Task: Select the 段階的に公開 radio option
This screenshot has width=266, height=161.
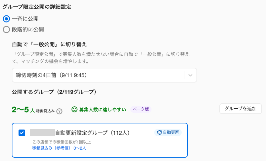Action: tap(6, 30)
